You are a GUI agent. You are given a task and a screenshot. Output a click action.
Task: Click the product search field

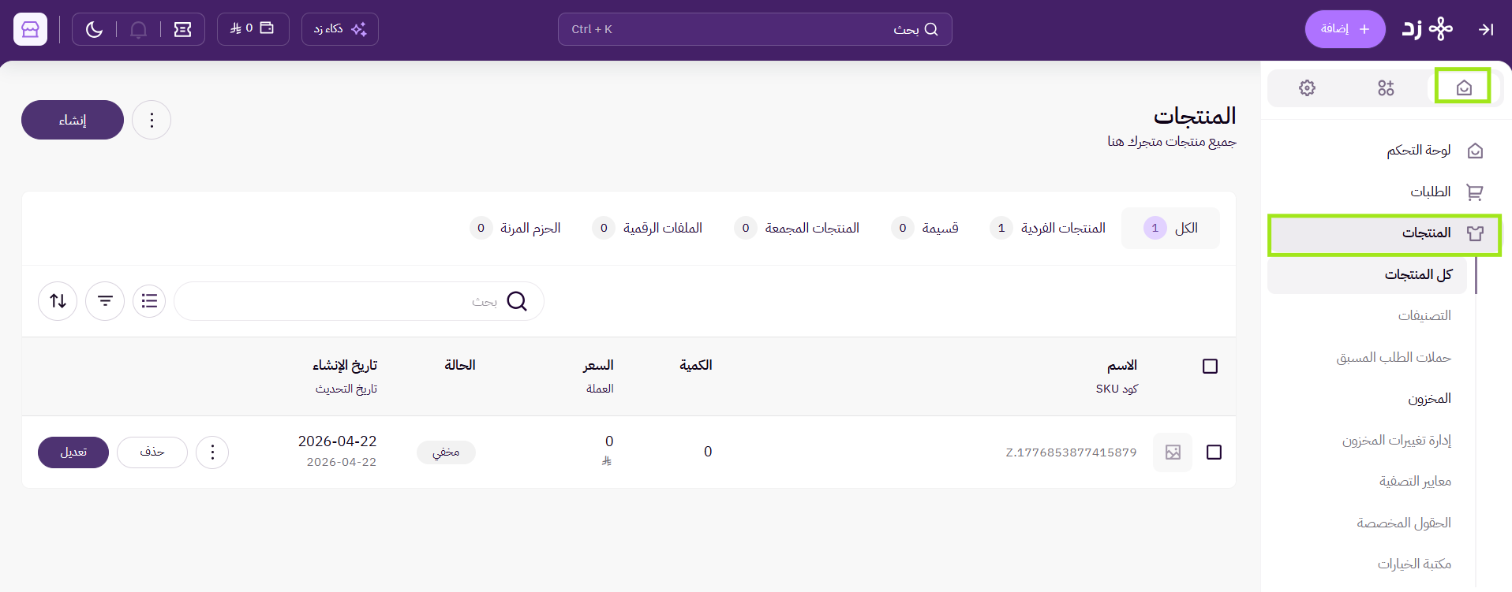tap(359, 301)
